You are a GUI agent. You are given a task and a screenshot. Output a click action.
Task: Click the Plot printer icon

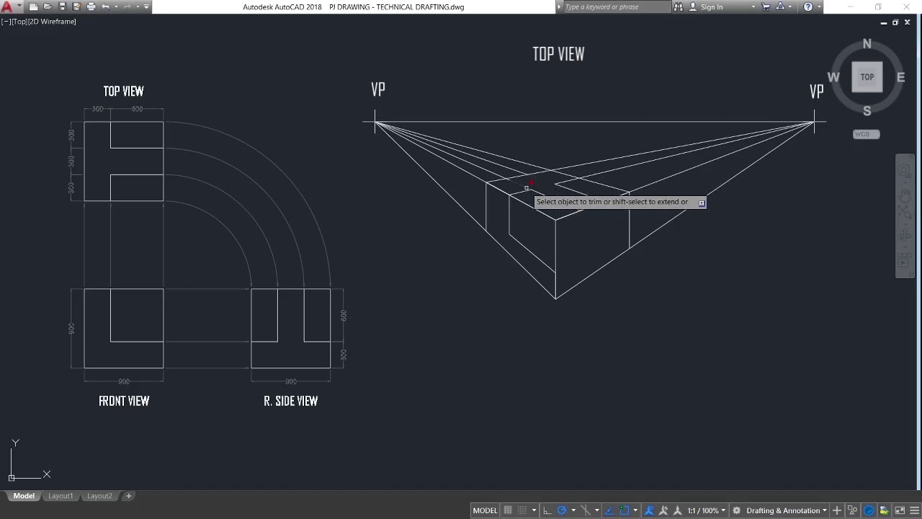(91, 6)
